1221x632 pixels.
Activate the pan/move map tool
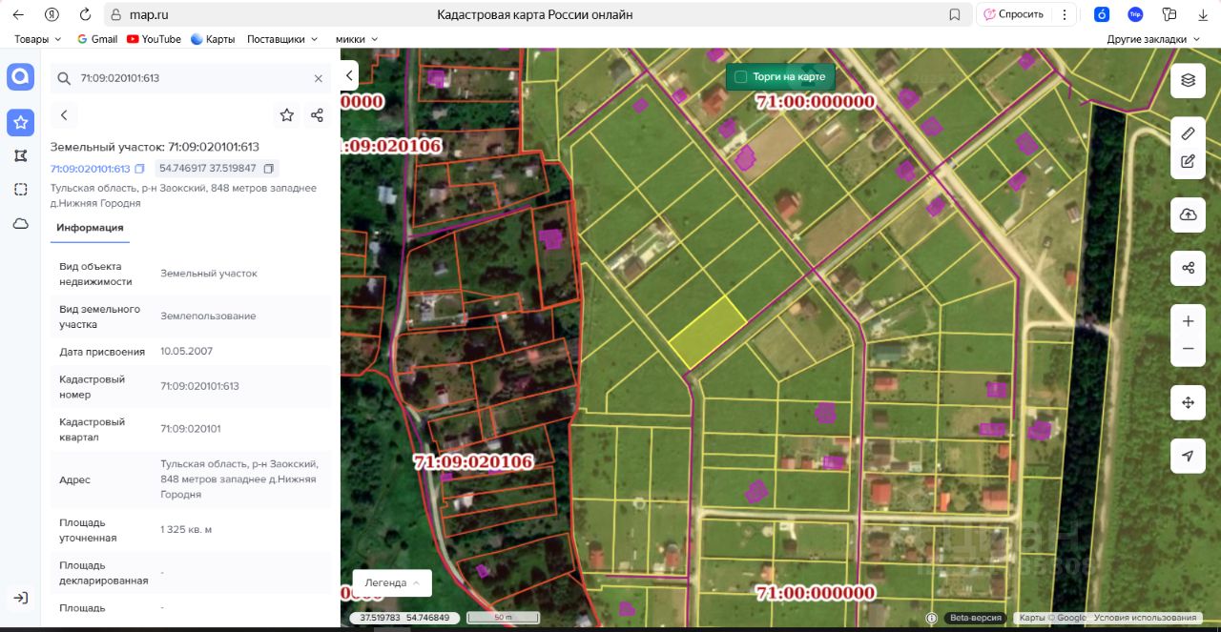[x=1188, y=403]
